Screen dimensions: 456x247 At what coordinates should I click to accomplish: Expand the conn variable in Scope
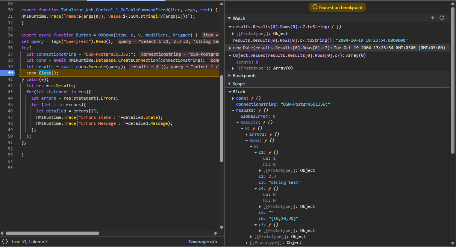click(233, 98)
